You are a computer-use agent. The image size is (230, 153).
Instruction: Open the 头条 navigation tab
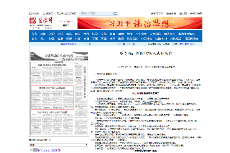coord(34,34)
